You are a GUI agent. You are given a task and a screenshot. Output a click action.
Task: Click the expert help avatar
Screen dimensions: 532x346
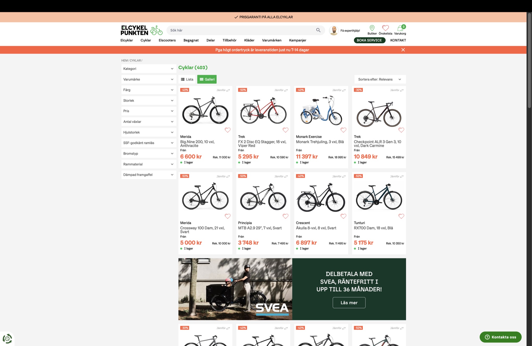click(334, 30)
